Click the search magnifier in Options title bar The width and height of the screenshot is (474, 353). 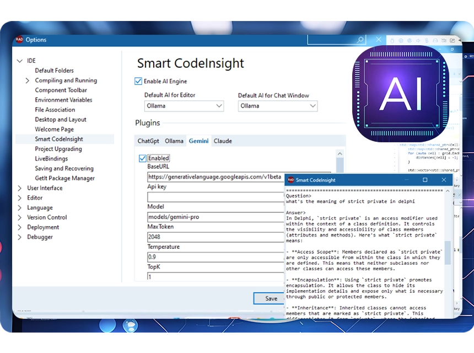pyautogui.click(x=360, y=40)
